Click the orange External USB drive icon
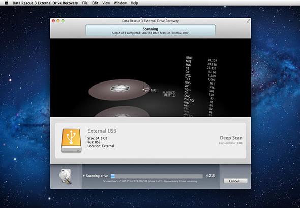This screenshot has width=300, height=208. pyautogui.click(x=71, y=140)
